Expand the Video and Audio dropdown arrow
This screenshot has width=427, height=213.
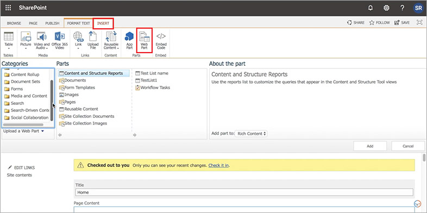tap(47, 48)
